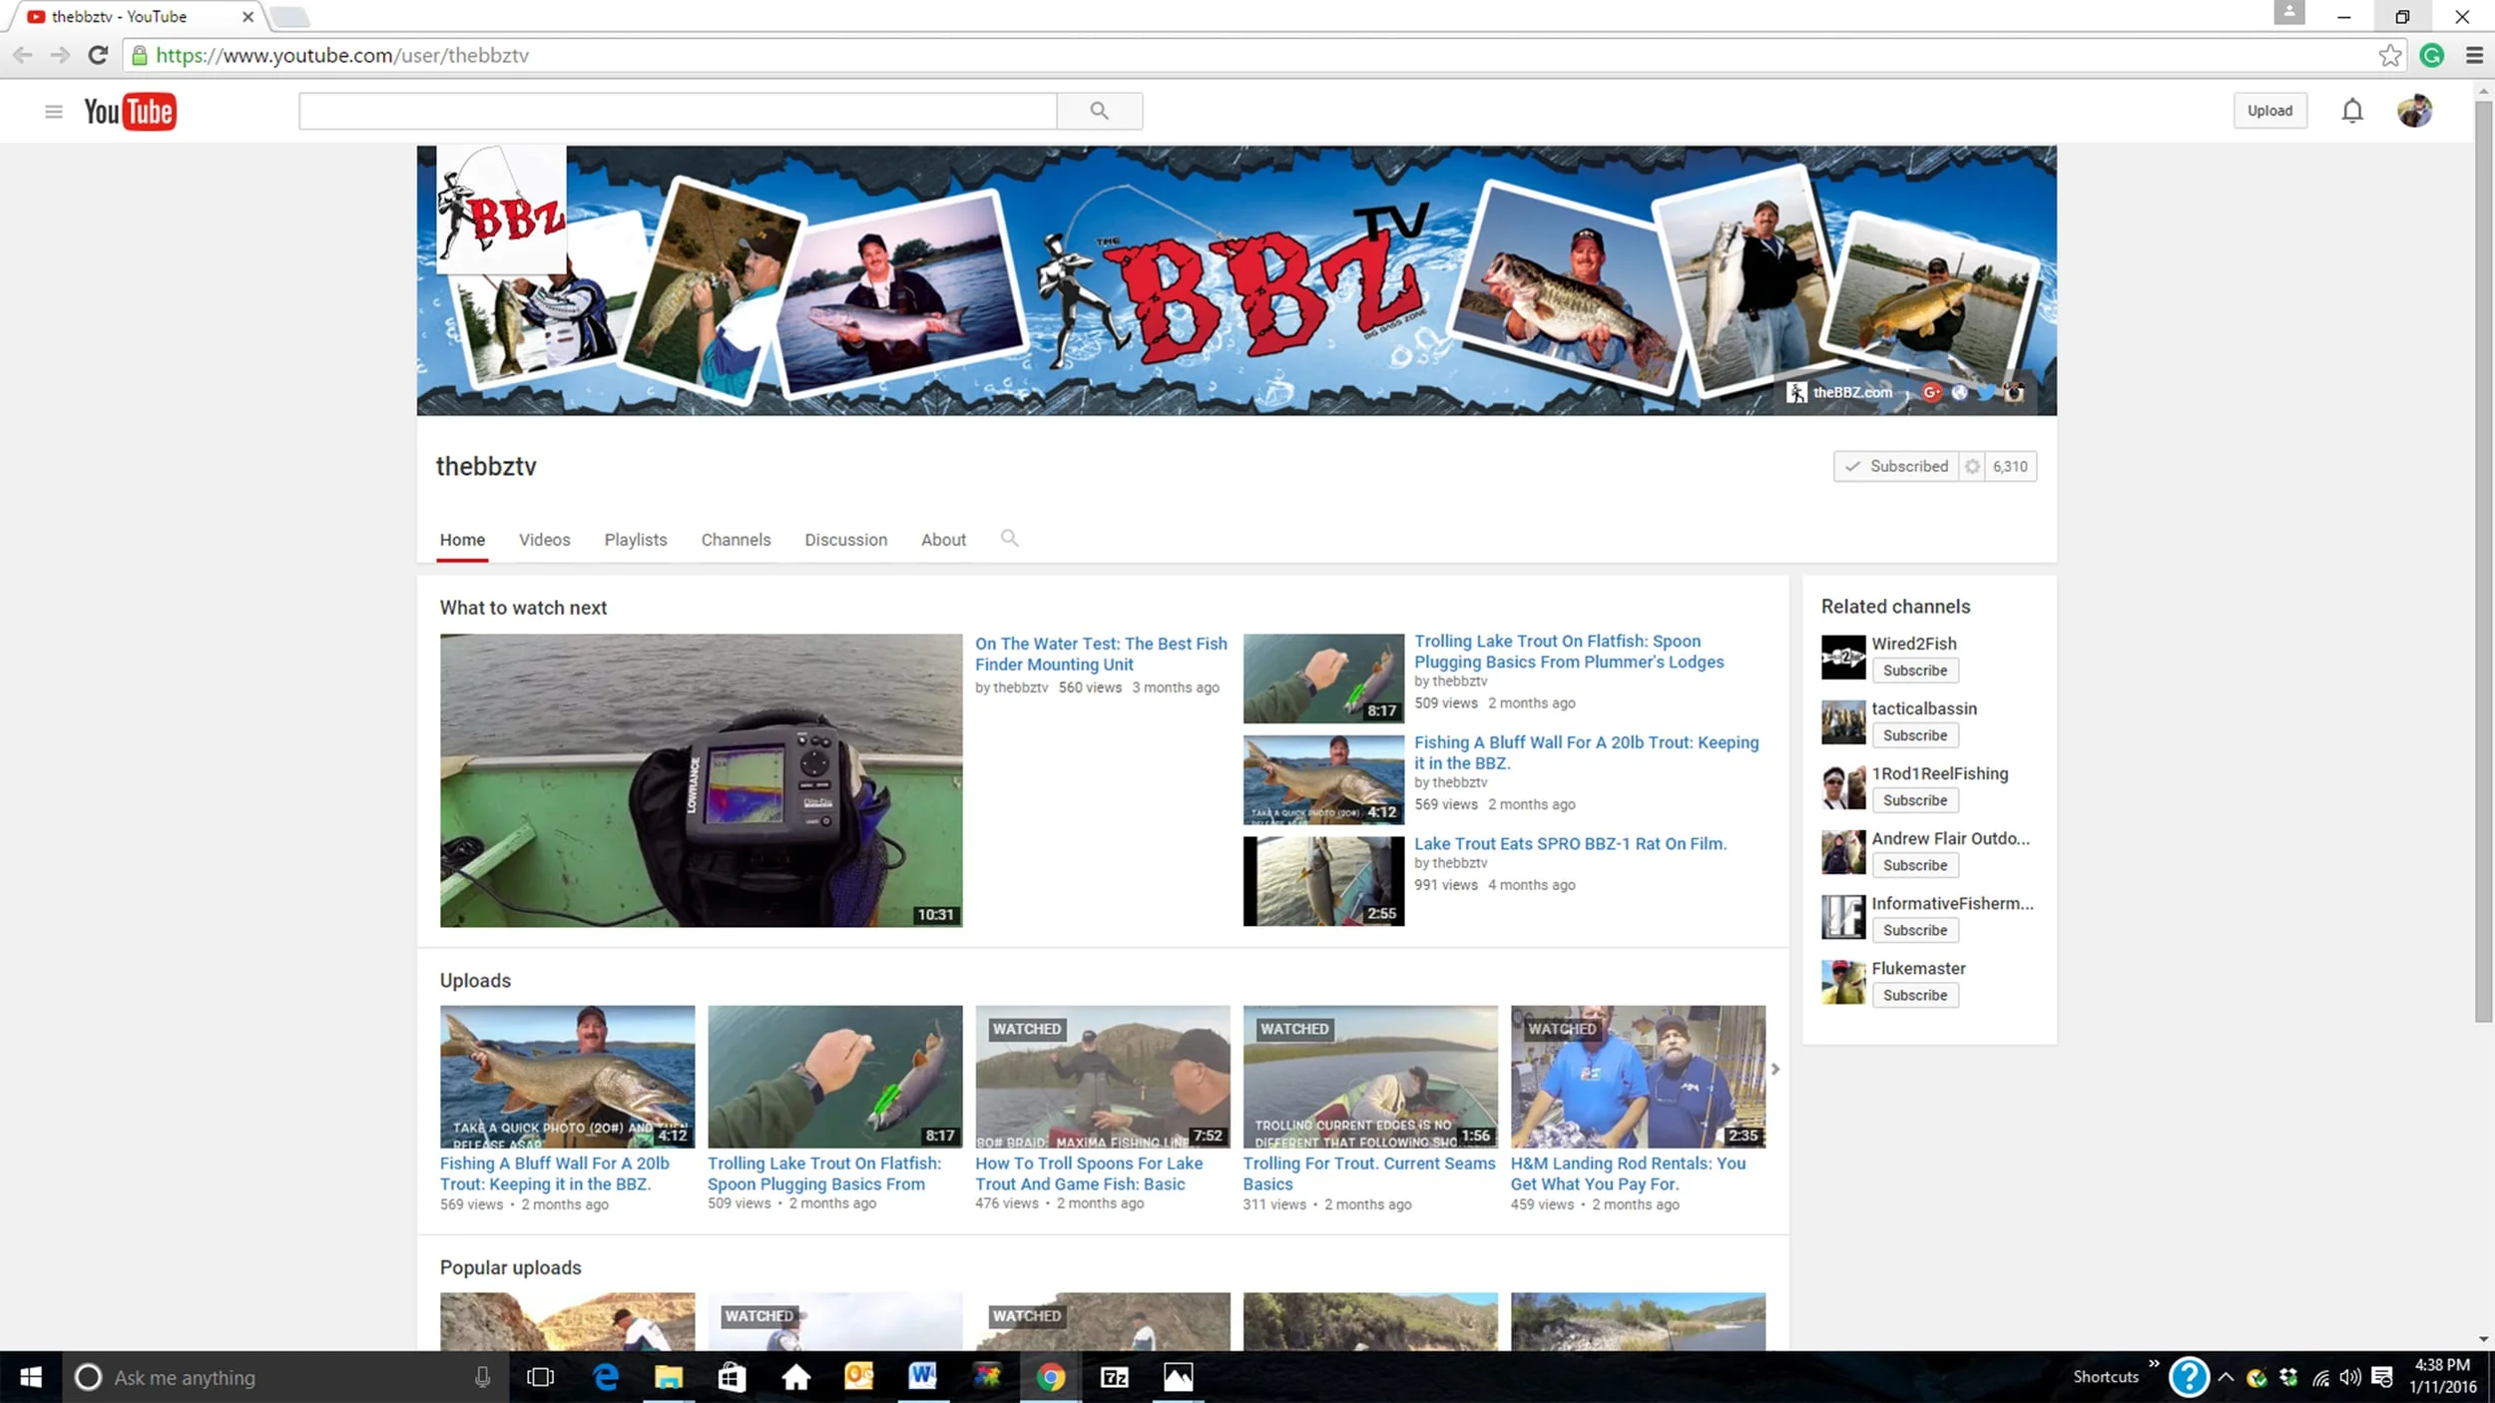Switch to the Videos tab
The width and height of the screenshot is (2495, 1403).
545,540
